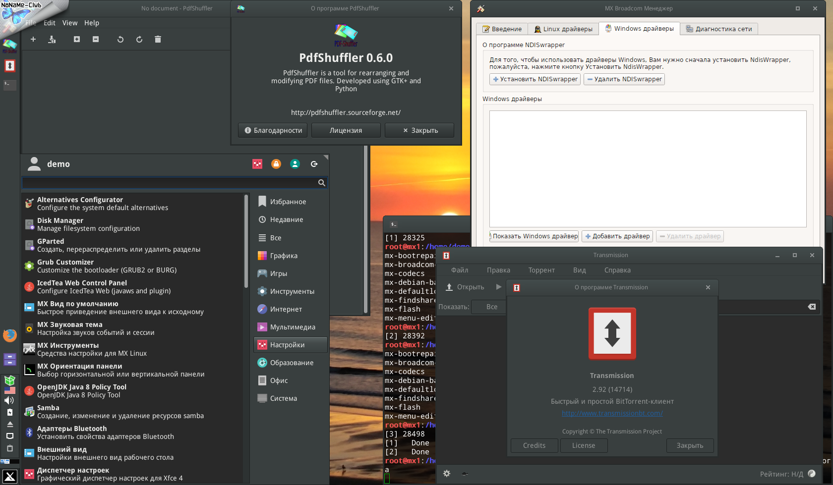
Task: Click the trash delete icon in PdfShuffler
Action: [x=158, y=40]
